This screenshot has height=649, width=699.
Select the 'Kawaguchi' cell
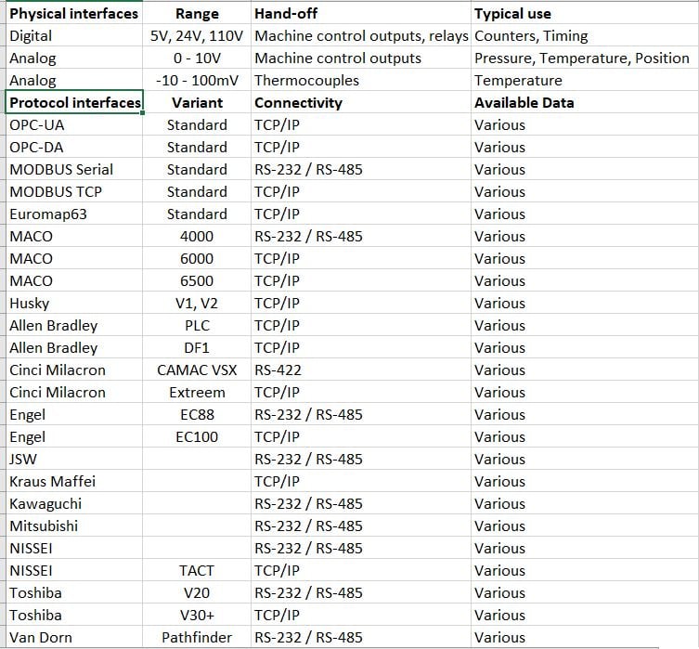(74, 503)
